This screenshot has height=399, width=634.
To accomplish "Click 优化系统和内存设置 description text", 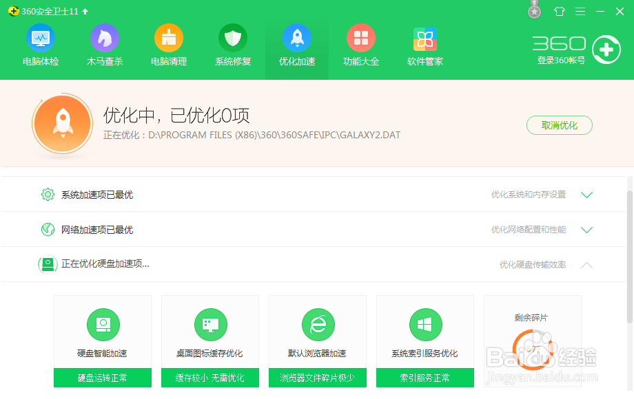I will (529, 195).
